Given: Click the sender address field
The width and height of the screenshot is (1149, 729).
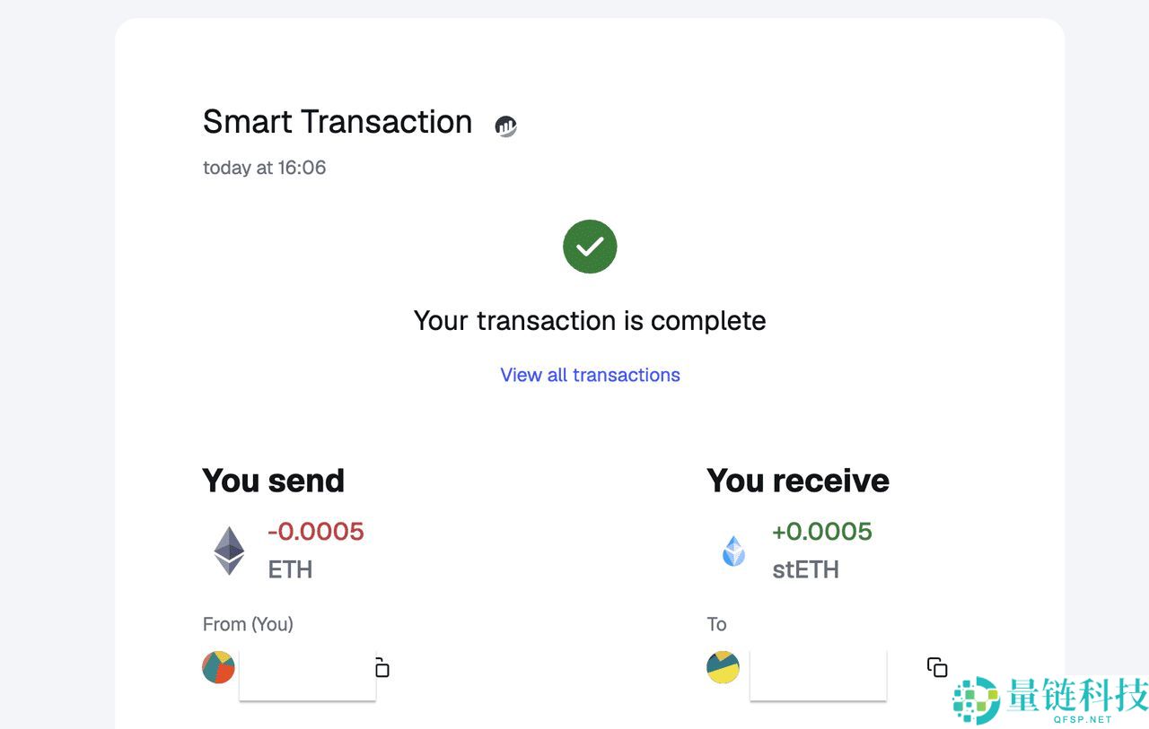Looking at the screenshot, I should (x=307, y=674).
